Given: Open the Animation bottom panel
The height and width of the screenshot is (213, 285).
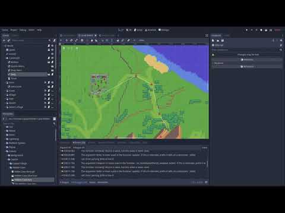Looking at the screenshot, I should pyautogui.click(x=103, y=182).
